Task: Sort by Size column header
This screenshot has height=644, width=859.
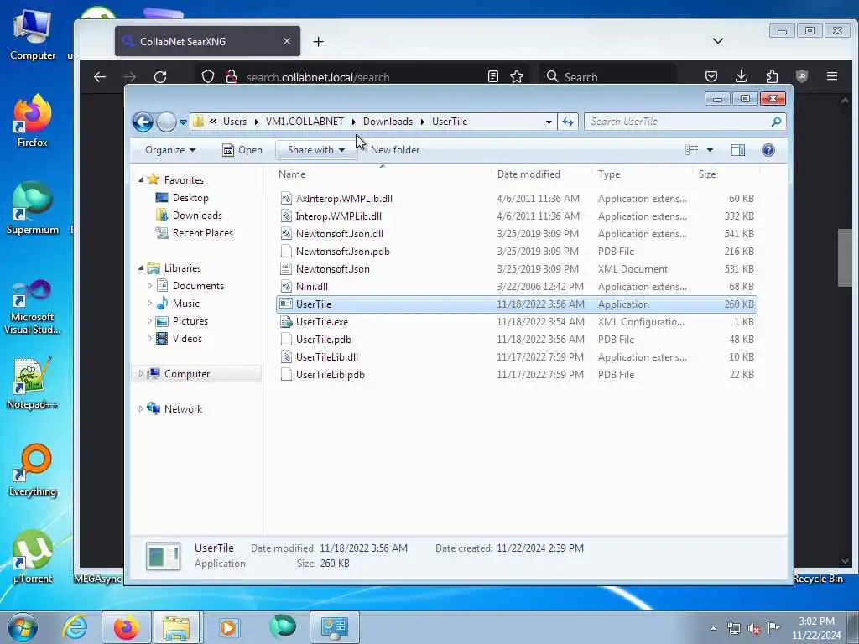Action: (726, 174)
